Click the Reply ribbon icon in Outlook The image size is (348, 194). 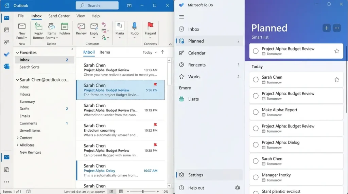38,26
